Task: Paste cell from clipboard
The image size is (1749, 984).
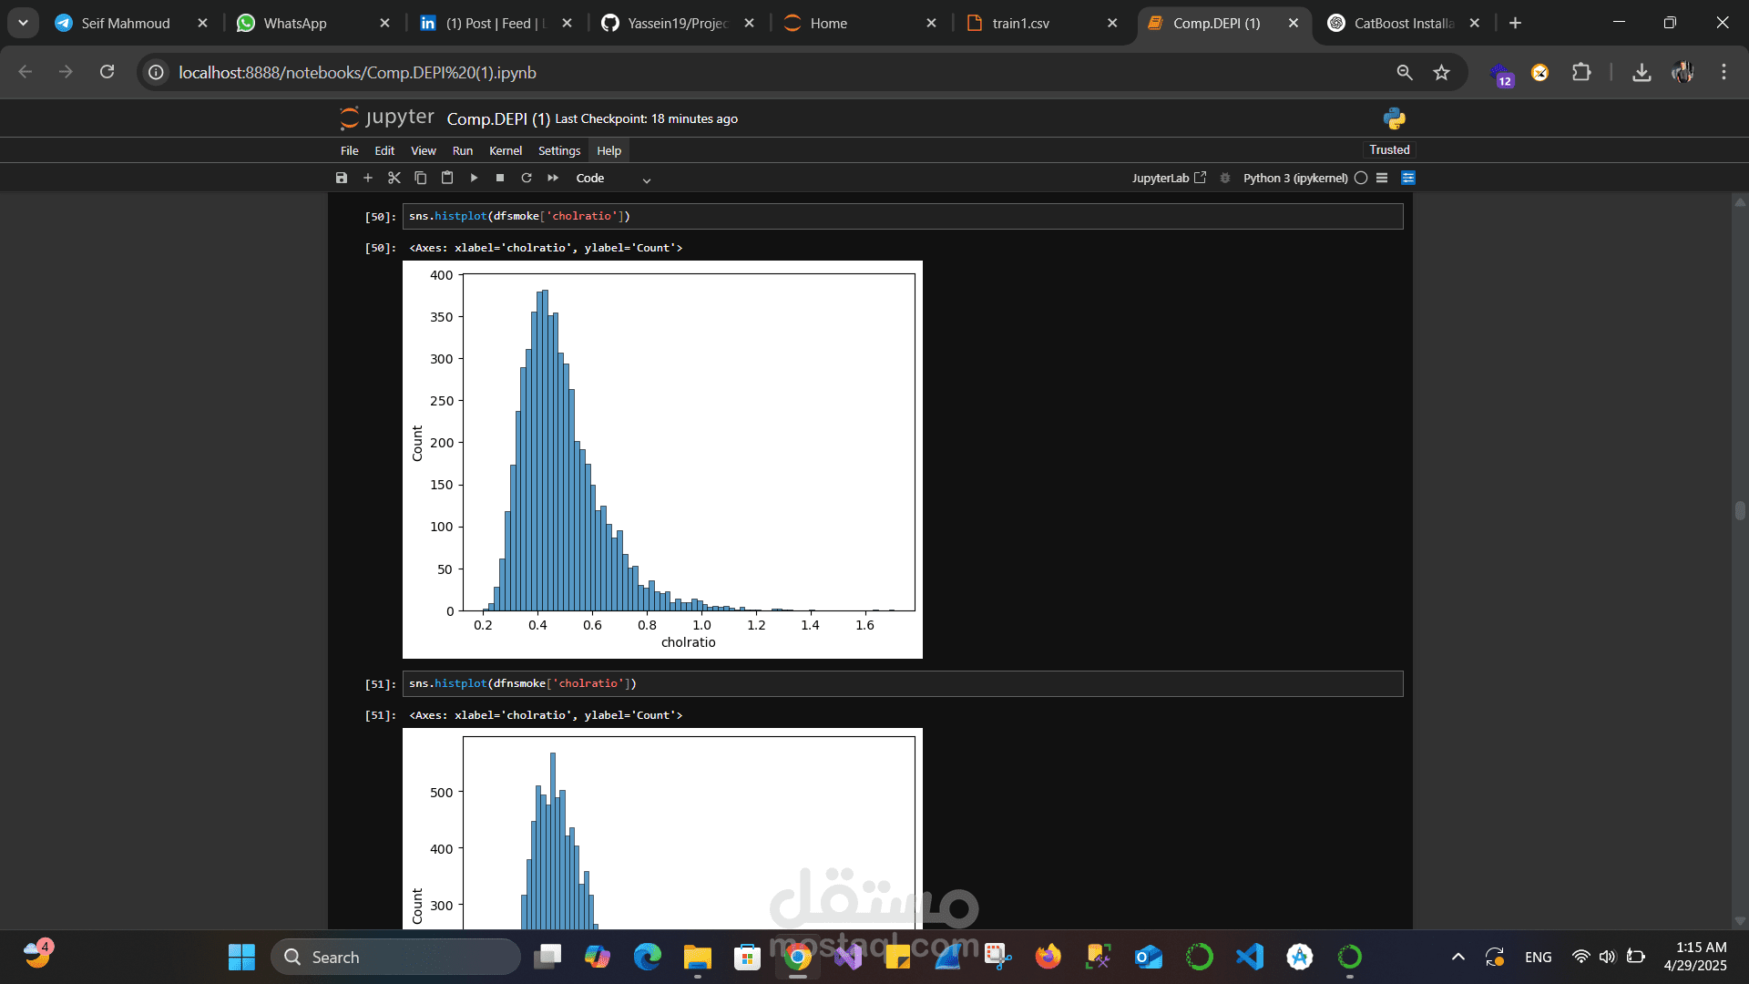Action: pos(447,178)
